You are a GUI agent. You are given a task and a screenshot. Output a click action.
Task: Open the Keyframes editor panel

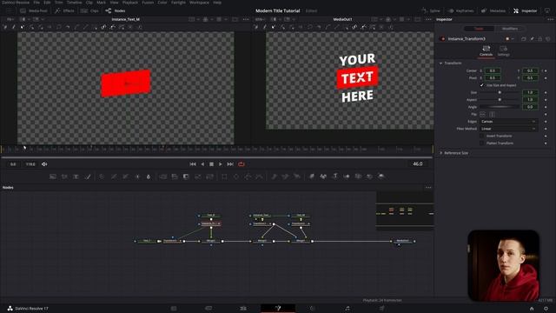coord(461,11)
